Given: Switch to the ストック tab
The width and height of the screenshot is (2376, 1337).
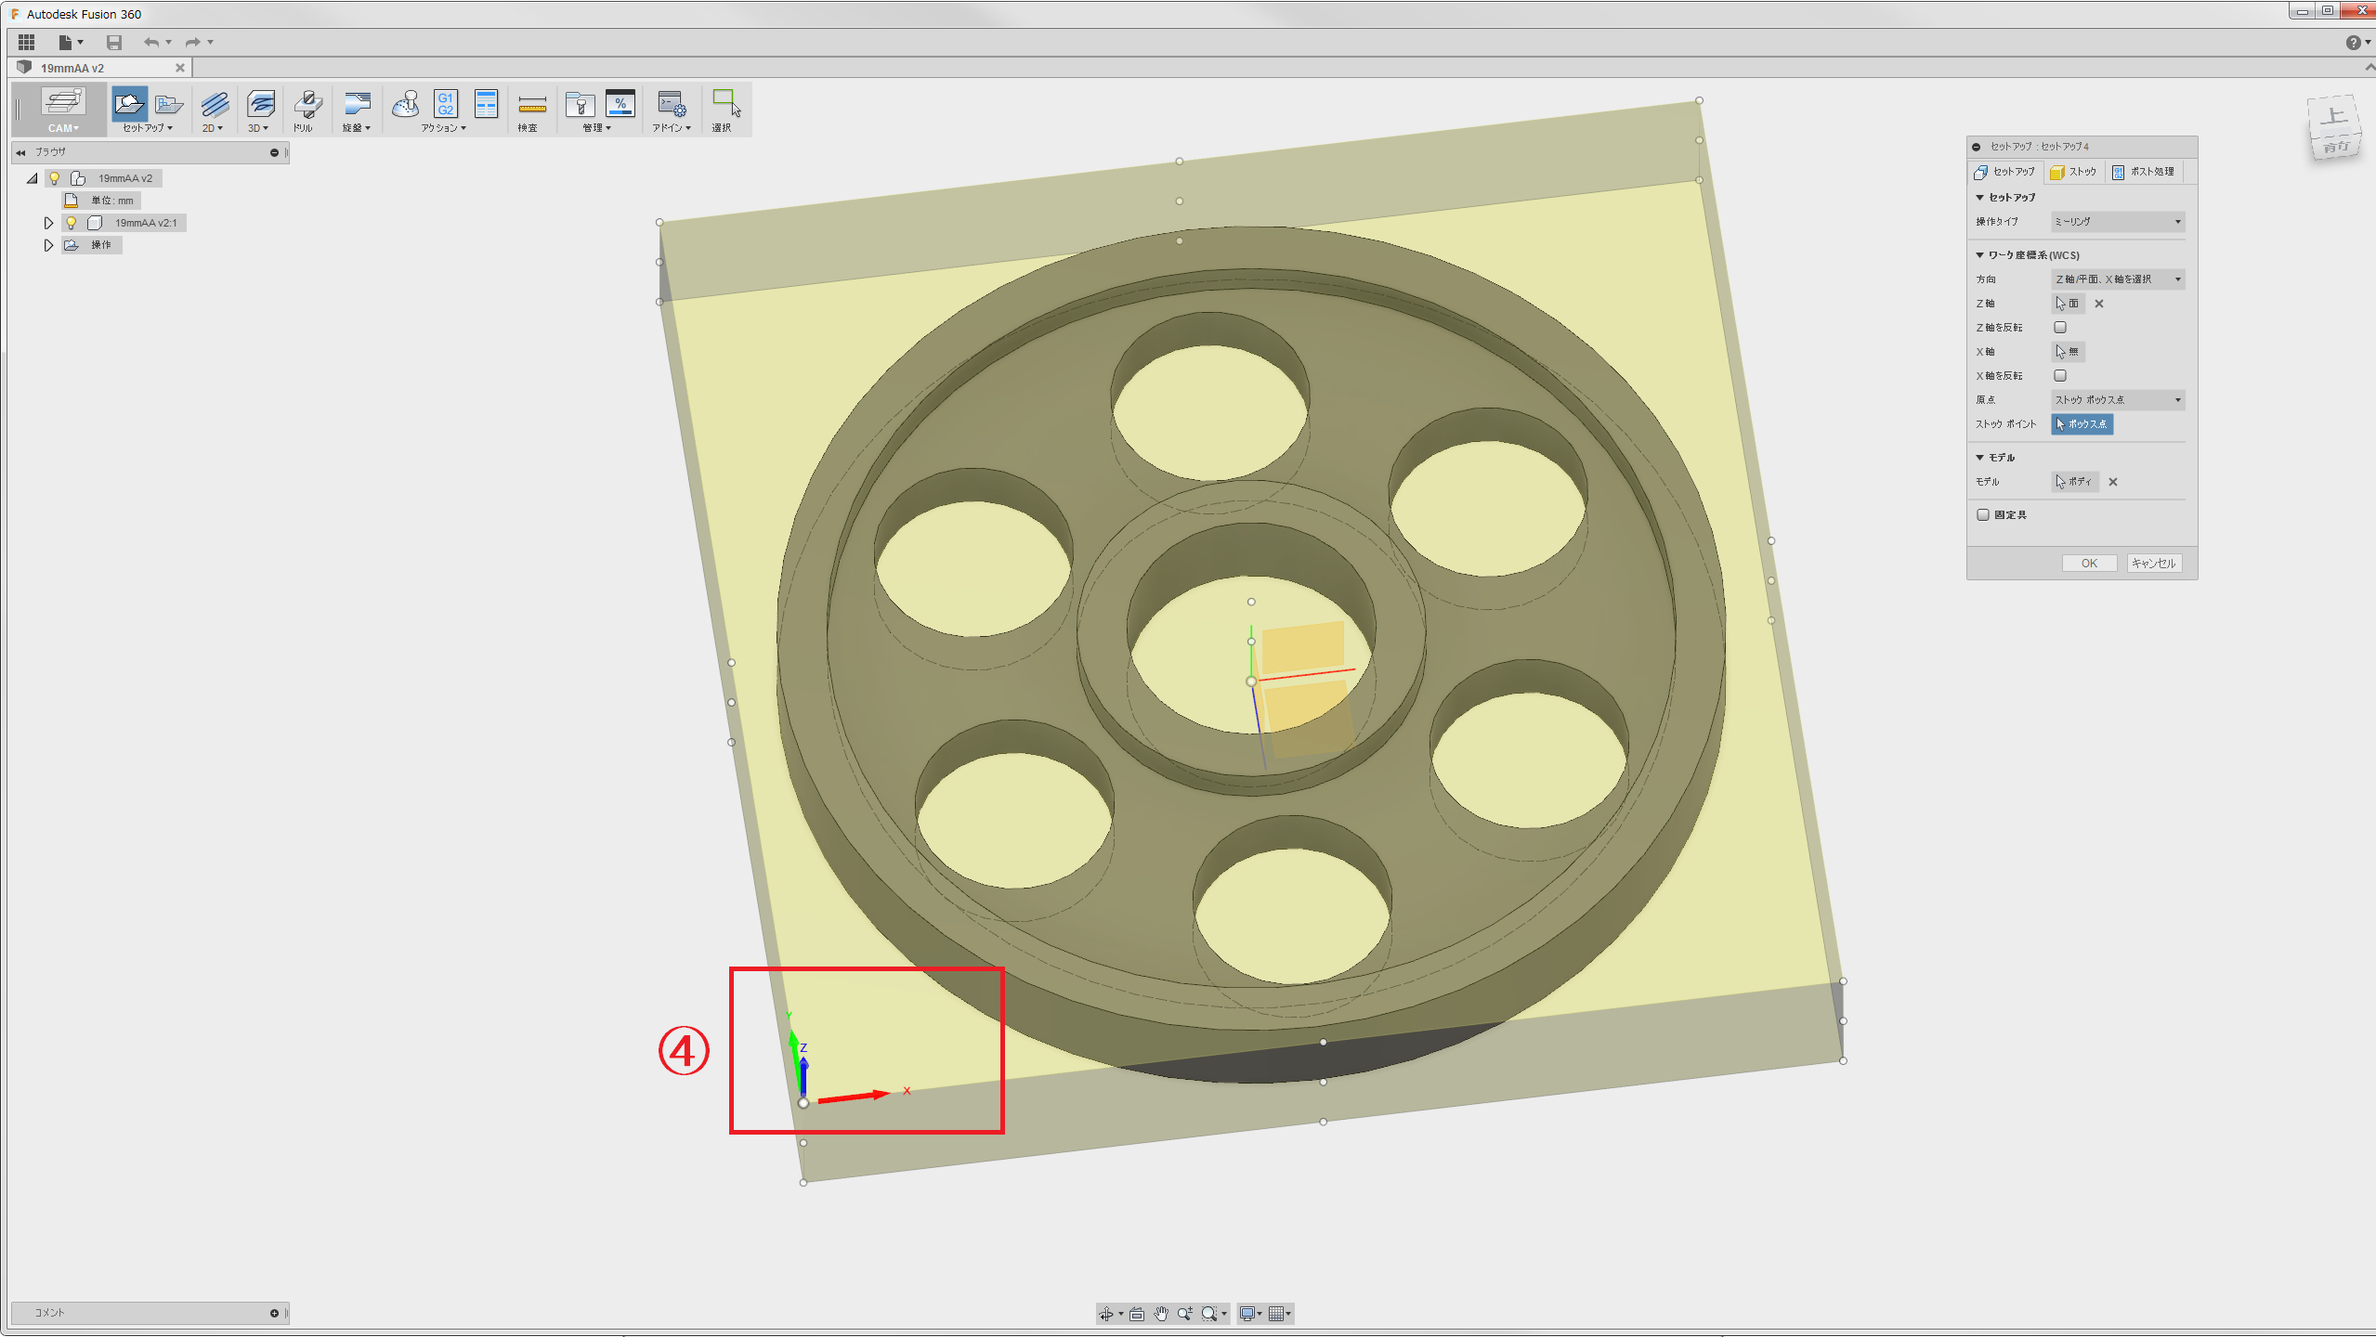Looking at the screenshot, I should pos(2074,172).
